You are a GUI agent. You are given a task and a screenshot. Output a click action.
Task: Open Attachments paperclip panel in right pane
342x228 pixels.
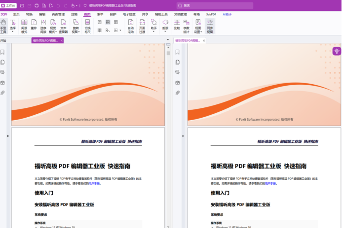pyautogui.click(x=178, y=93)
